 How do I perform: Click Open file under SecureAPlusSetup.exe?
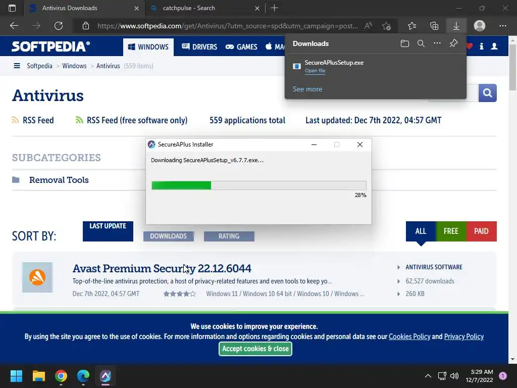(x=315, y=71)
